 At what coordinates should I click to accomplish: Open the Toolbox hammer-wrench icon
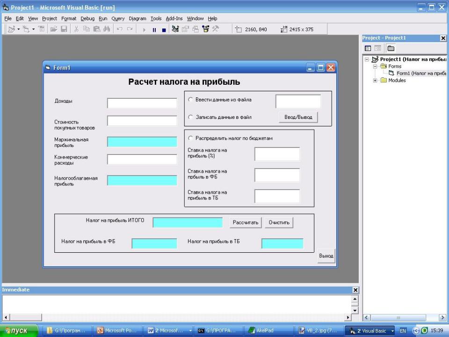coord(216,29)
